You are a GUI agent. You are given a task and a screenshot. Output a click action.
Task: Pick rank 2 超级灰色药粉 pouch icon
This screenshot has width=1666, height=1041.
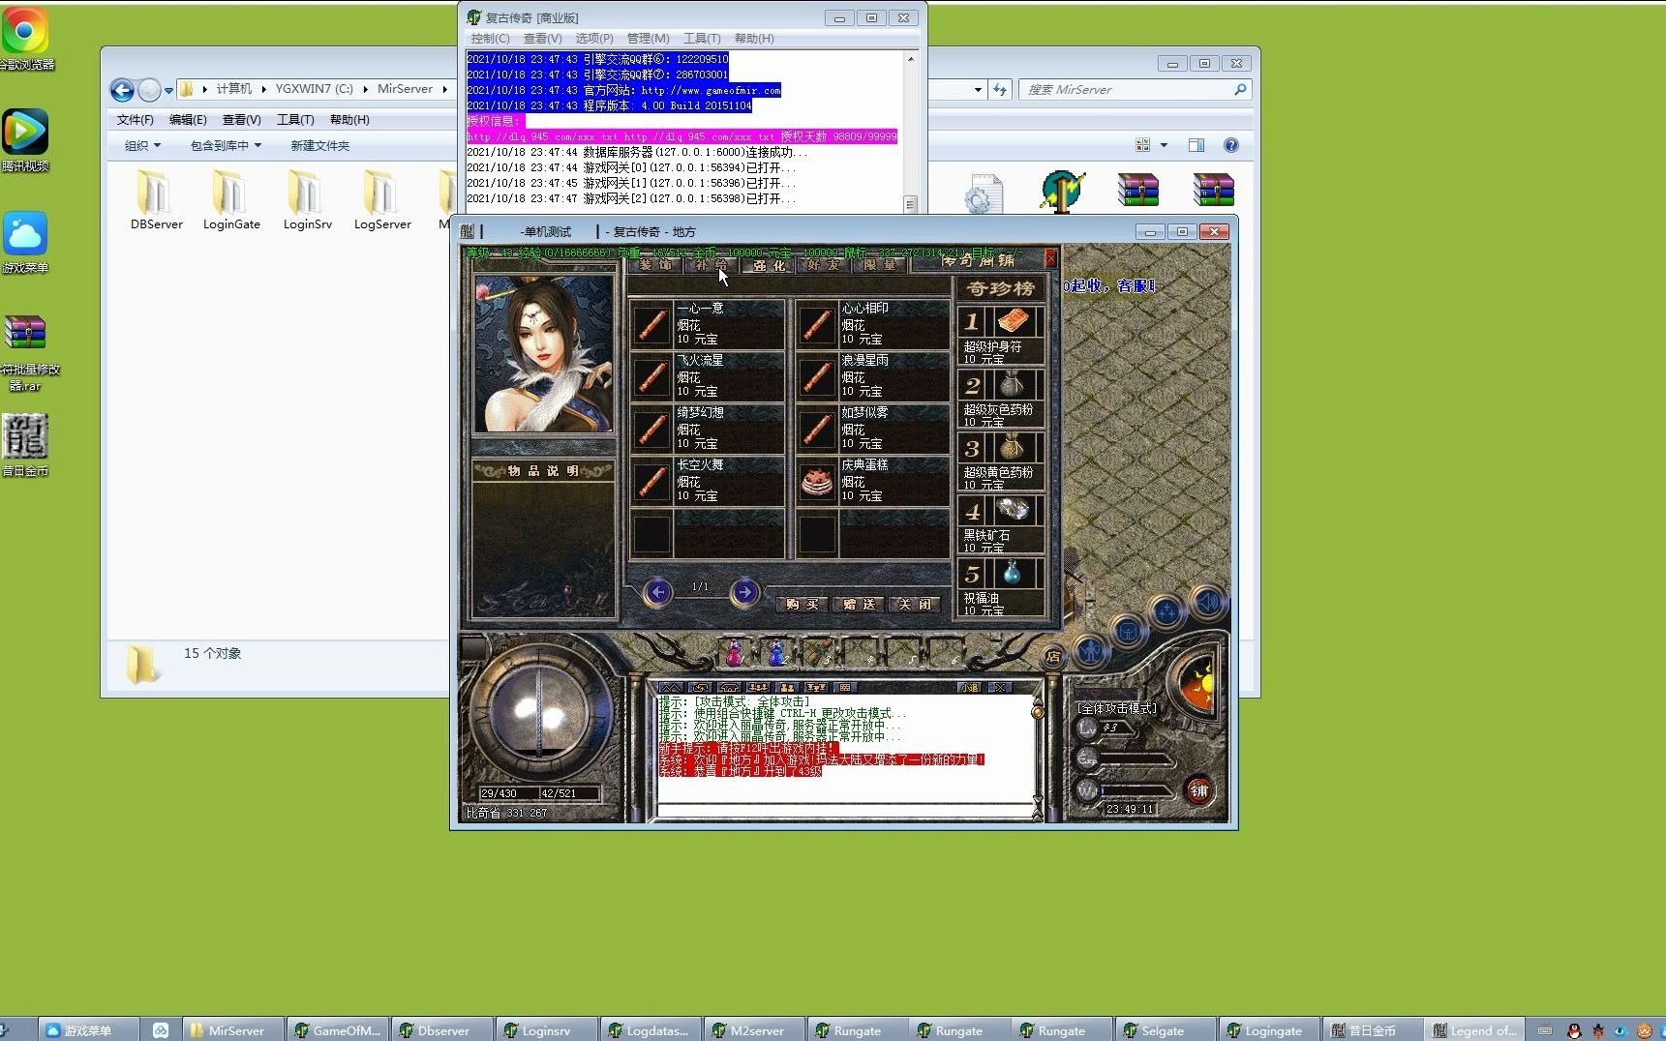(x=1013, y=384)
